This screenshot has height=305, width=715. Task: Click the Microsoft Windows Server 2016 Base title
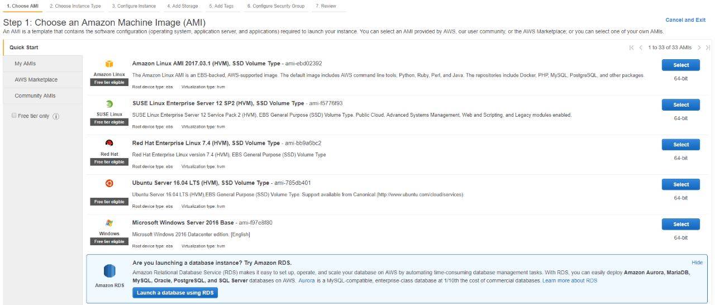(x=183, y=222)
